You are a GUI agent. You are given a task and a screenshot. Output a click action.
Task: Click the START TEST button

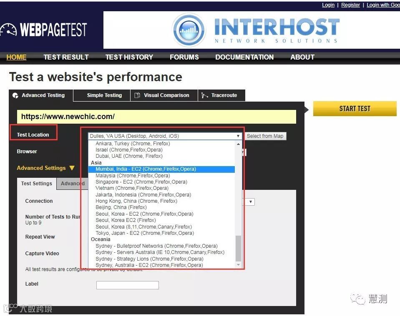point(355,109)
